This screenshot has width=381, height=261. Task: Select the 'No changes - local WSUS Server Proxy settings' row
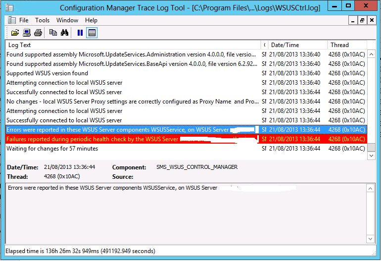pyautogui.click(x=186, y=102)
